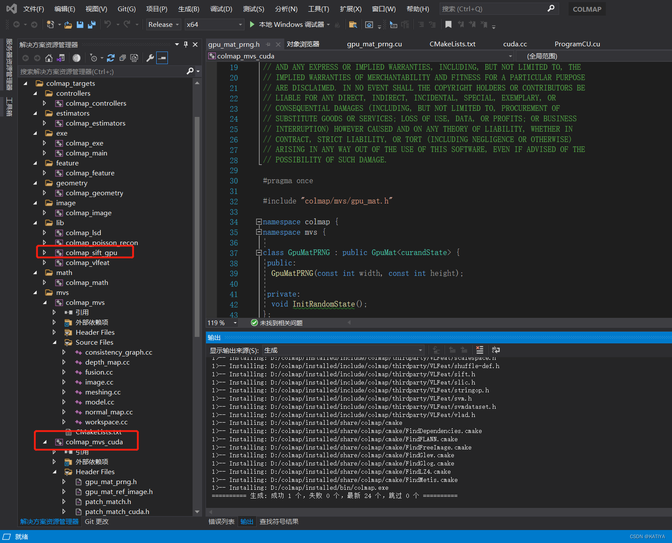Screen dimensions: 672x543
Task: Click the Undo icon in the main toolbar
Action: (x=108, y=24)
